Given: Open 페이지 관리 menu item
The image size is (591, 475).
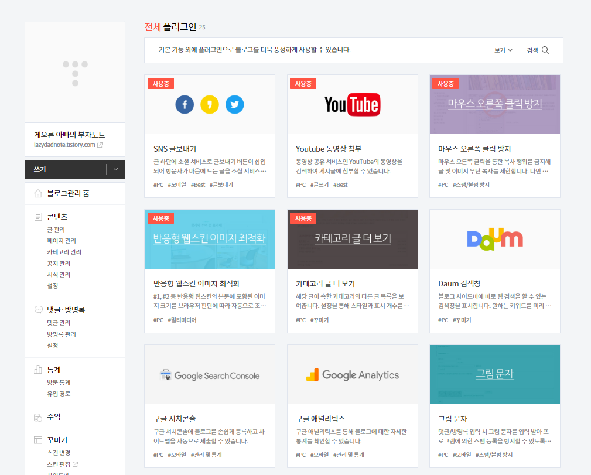Looking at the screenshot, I should 62,241.
